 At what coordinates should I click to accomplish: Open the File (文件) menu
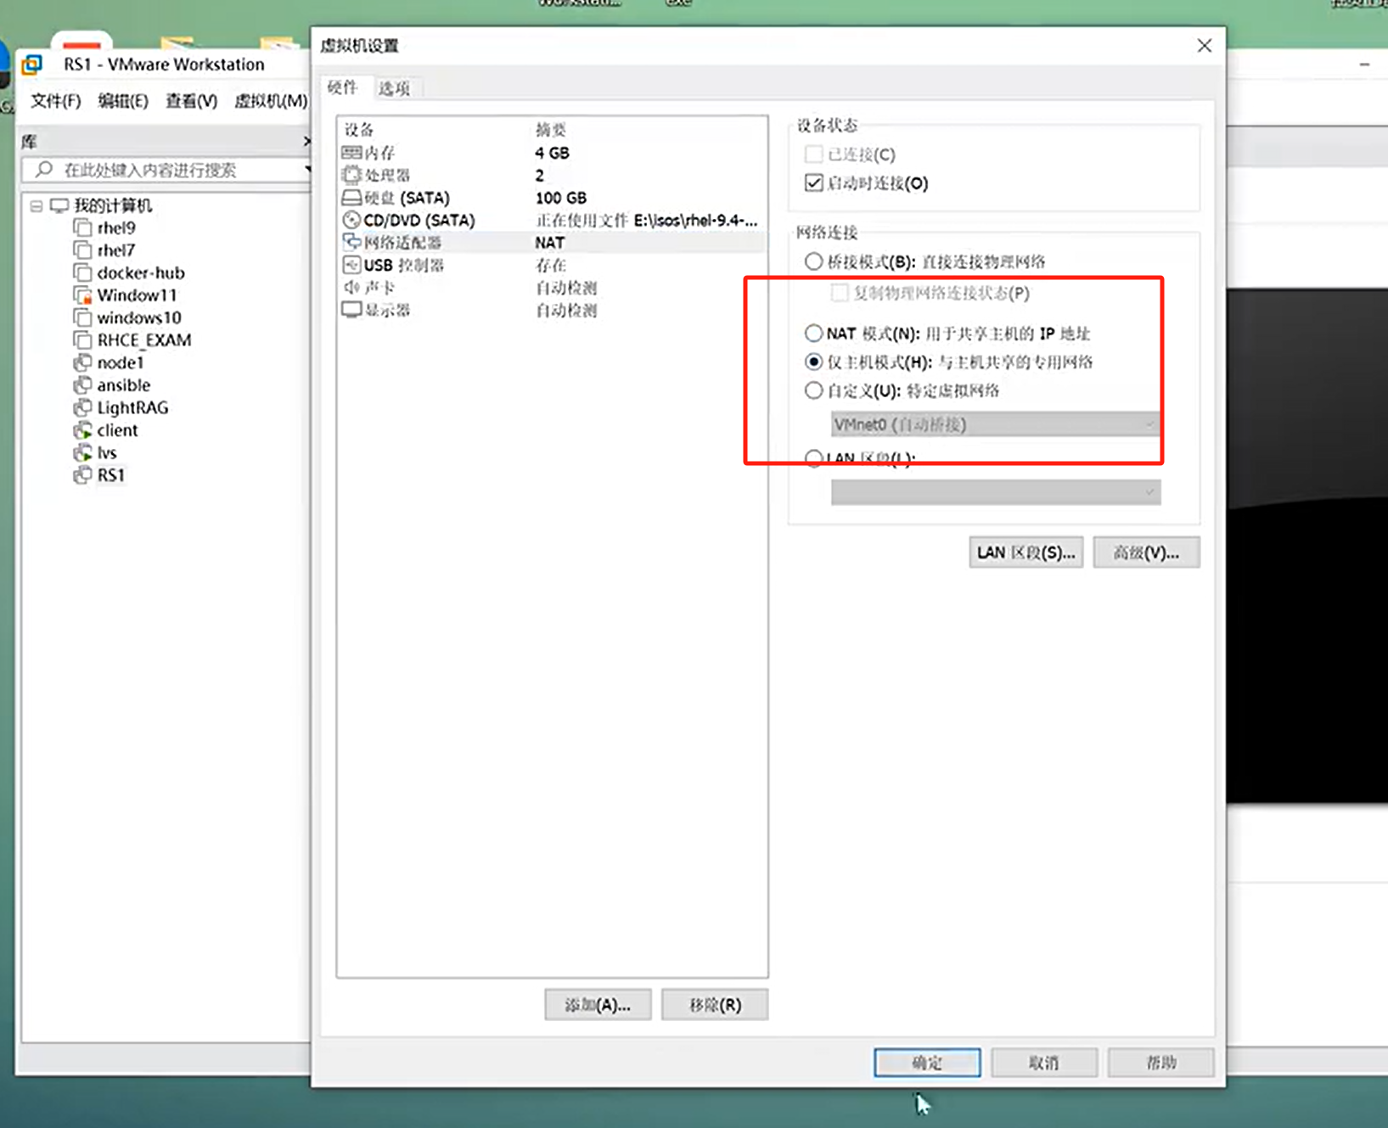[x=56, y=101]
